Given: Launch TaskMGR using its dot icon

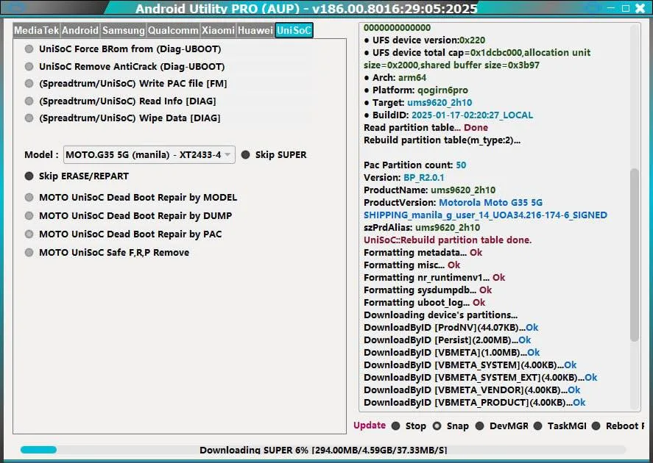Looking at the screenshot, I should [538, 426].
